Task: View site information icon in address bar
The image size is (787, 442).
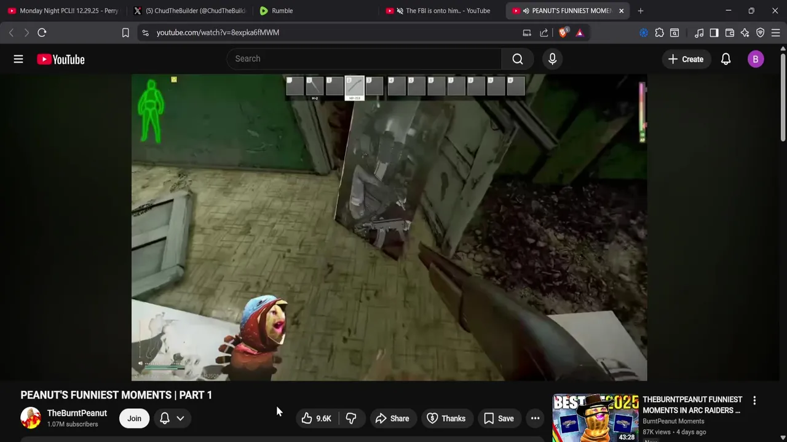Action: (x=145, y=33)
